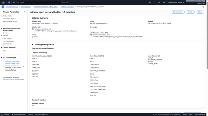Open the help question mark icon

[159, 2]
